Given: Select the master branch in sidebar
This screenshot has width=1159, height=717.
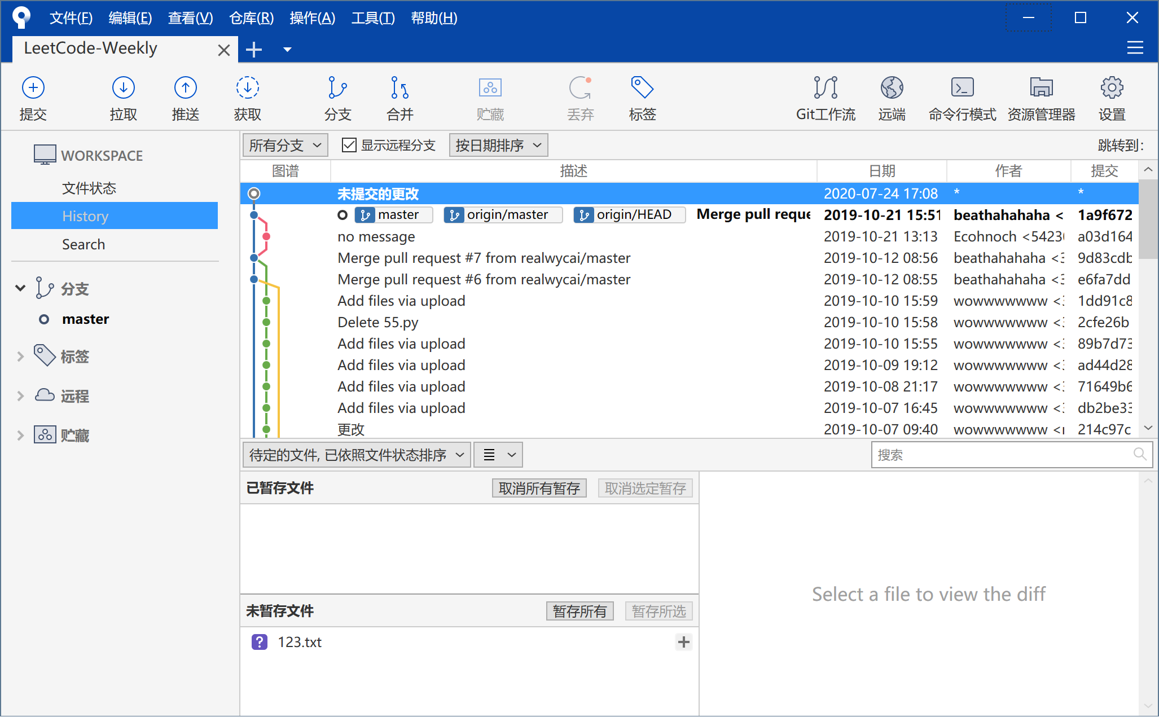Looking at the screenshot, I should tap(85, 319).
